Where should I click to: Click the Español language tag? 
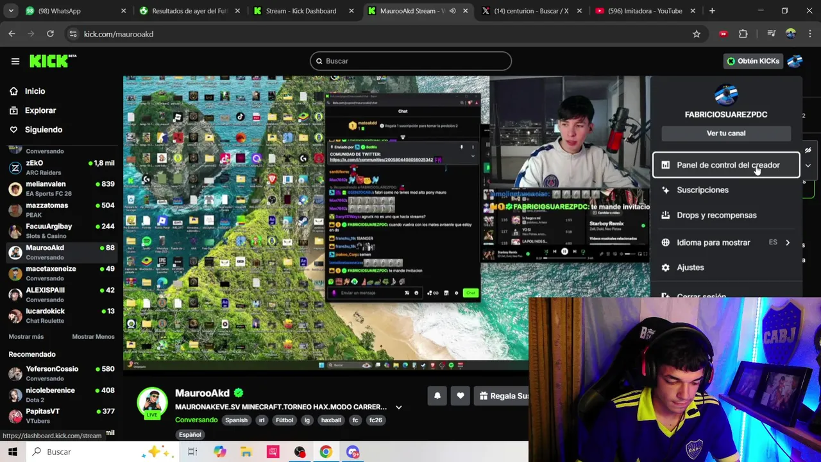tap(190, 435)
